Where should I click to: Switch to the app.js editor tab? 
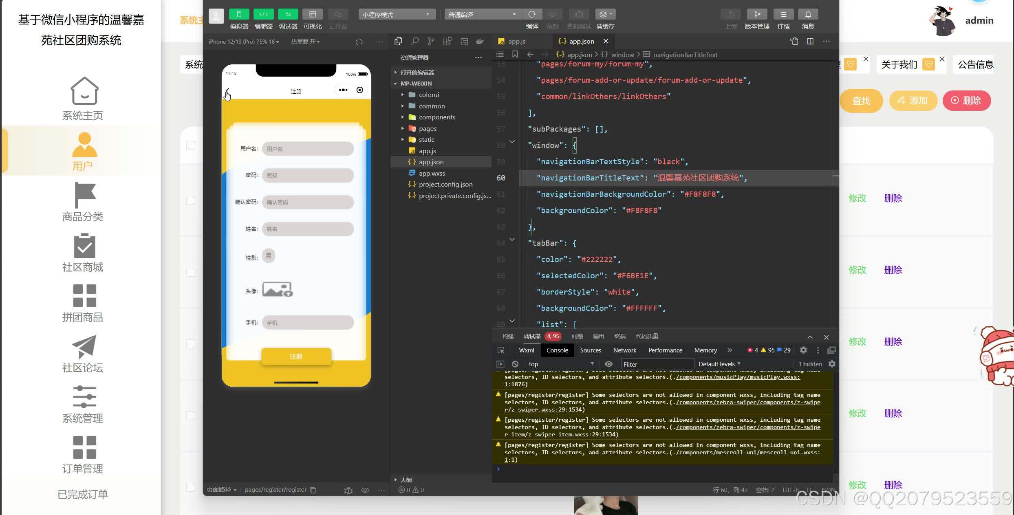pyautogui.click(x=516, y=41)
